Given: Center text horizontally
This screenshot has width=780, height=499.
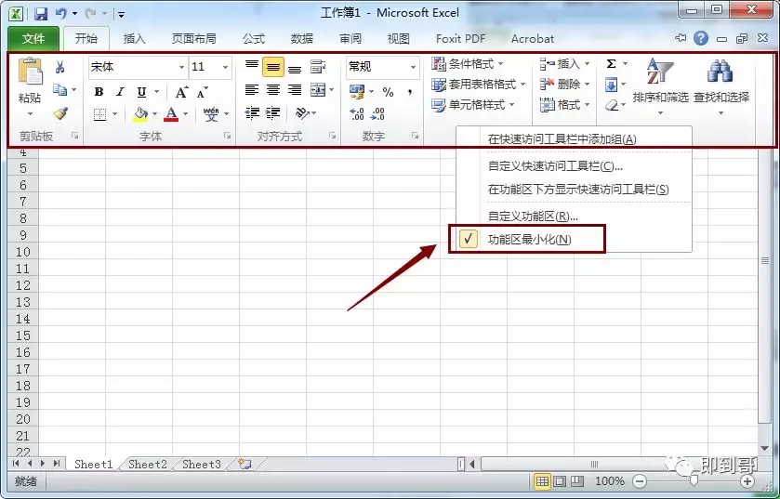Looking at the screenshot, I should tap(273, 90).
